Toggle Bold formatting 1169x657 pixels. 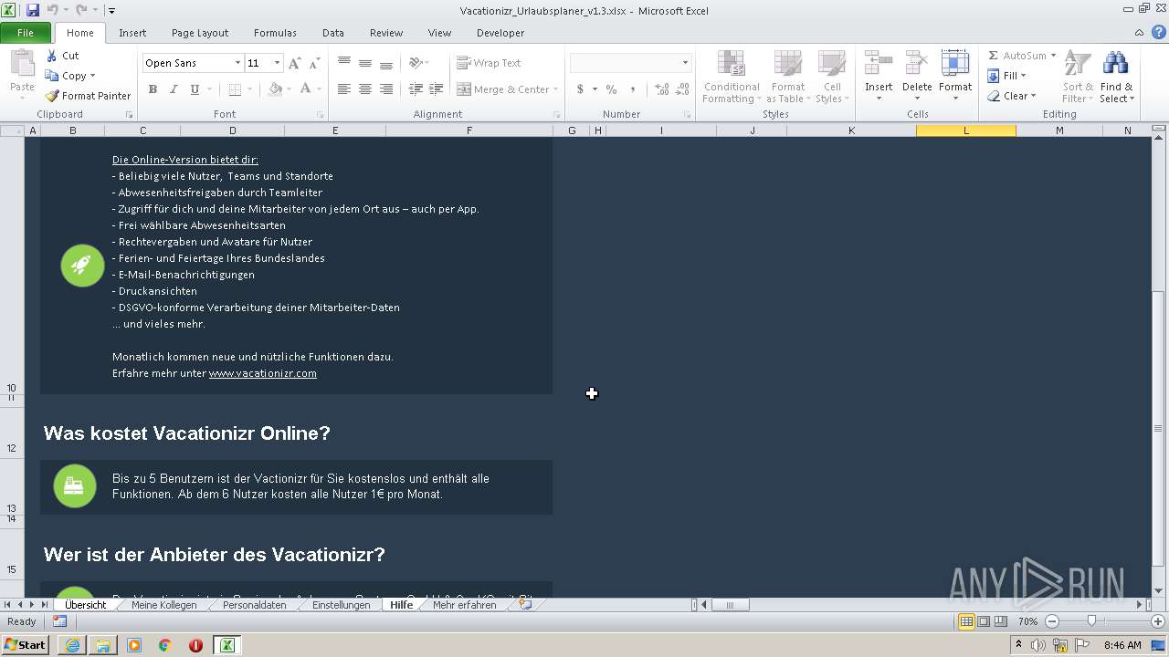[x=153, y=89]
